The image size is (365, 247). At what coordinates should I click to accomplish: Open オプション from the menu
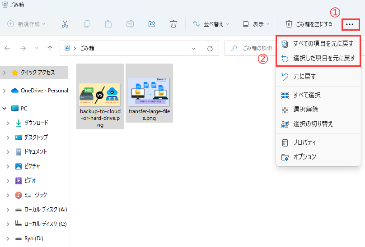click(x=318, y=157)
